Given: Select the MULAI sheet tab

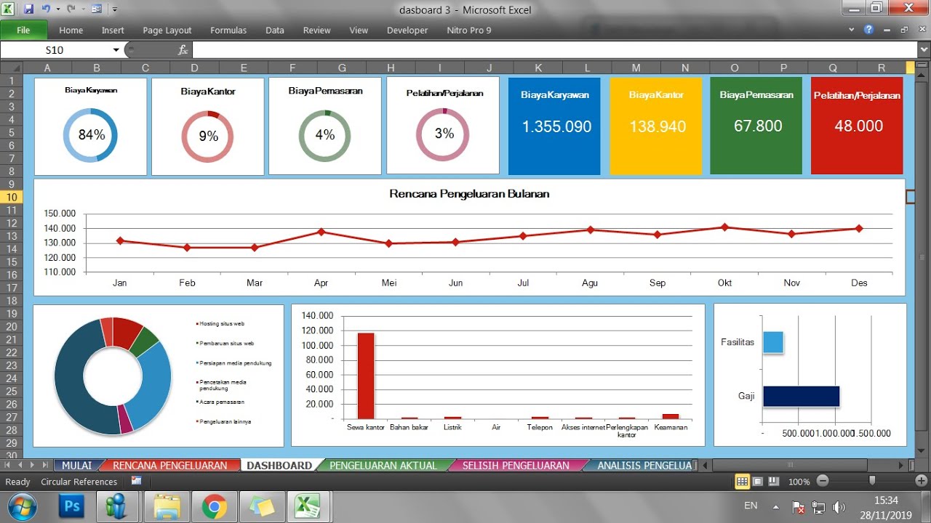Looking at the screenshot, I should click(76, 466).
